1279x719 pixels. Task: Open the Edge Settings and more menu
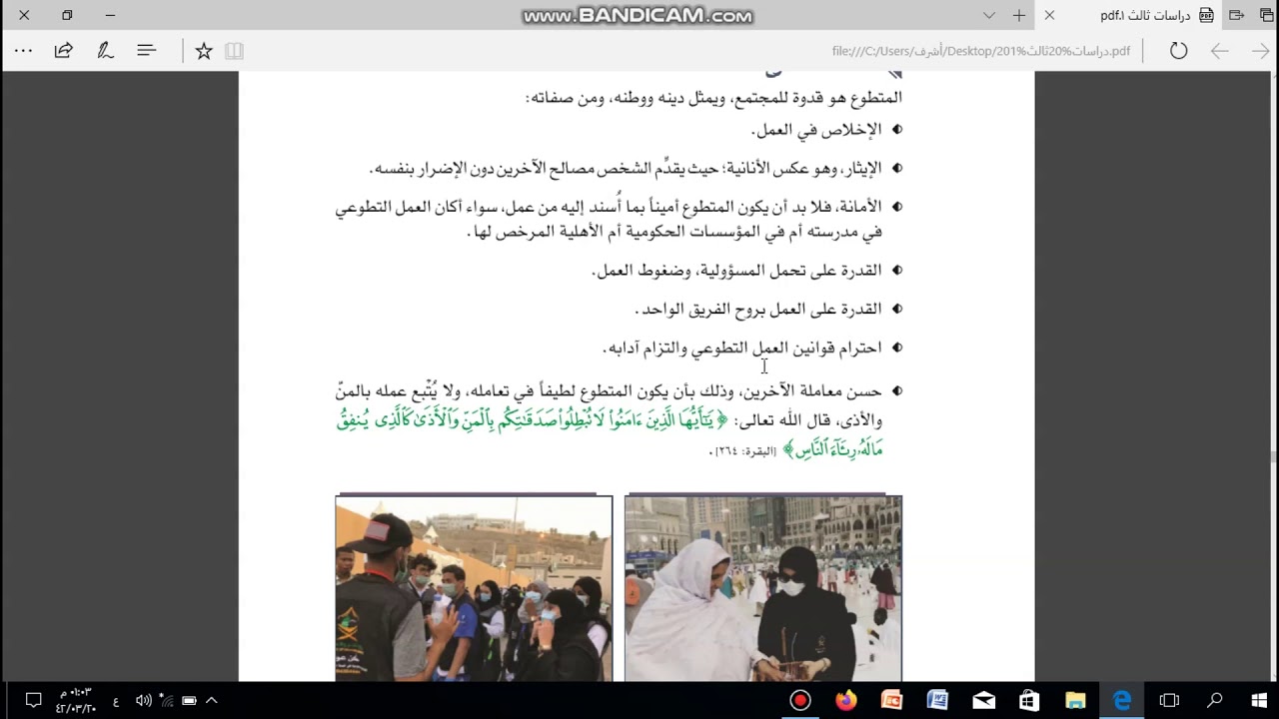tap(23, 50)
